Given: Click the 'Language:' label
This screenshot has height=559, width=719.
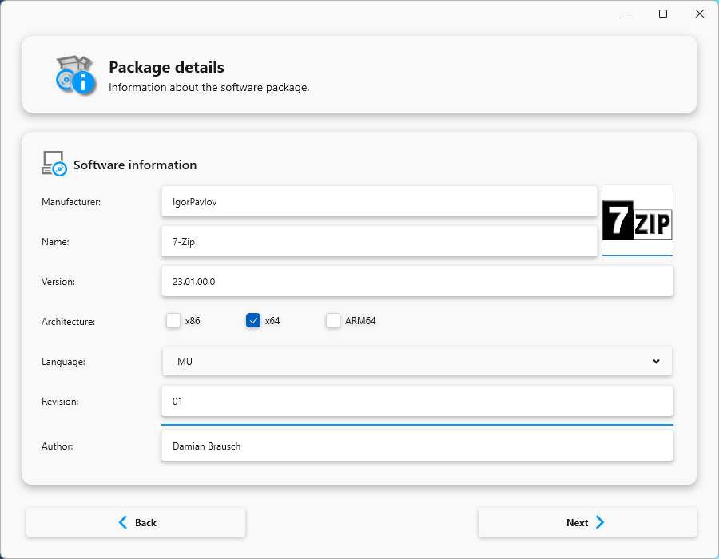Looking at the screenshot, I should tap(63, 362).
